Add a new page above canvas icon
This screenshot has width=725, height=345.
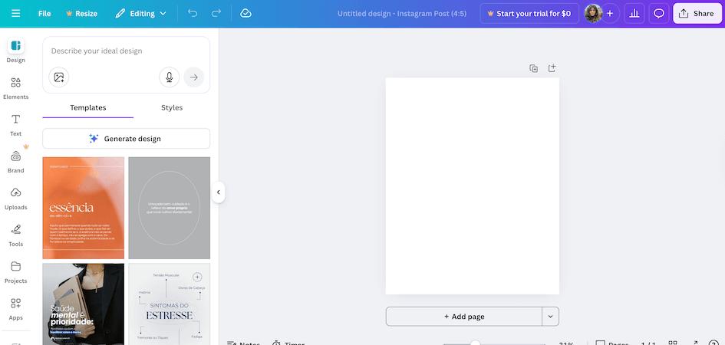[x=552, y=68]
